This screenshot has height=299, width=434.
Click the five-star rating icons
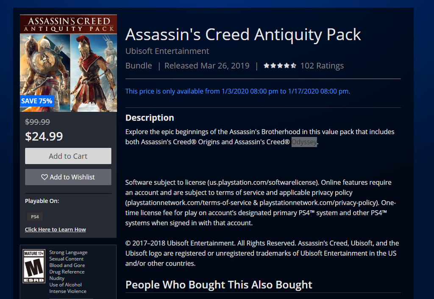tap(280, 66)
